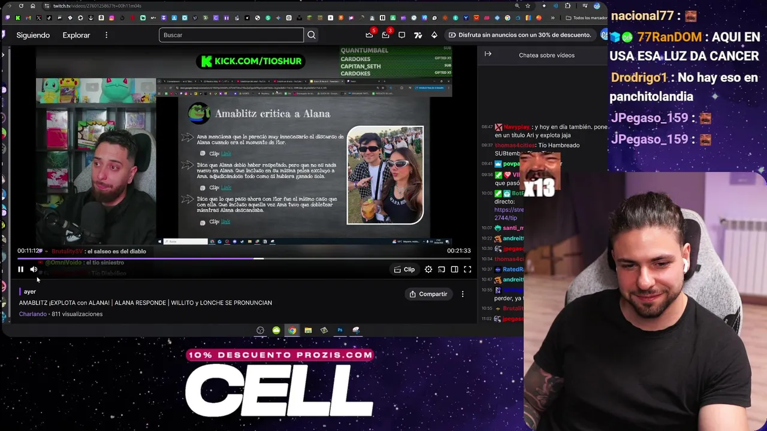
Task: Open the Explorar tab on Twitch
Action: (x=76, y=35)
